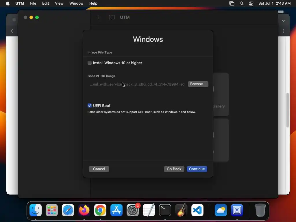The image size is (296, 222).
Task: Open Terminal from the Dock
Action: point(165,210)
